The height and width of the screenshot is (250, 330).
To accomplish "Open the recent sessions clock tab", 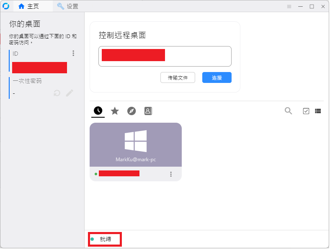I will pos(98,111).
